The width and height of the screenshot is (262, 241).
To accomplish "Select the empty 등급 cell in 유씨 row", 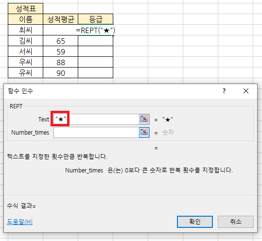I will (x=95, y=73).
